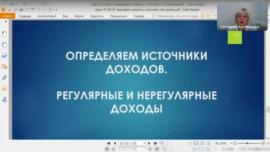
Task: Go to the next page
Action: click(149, 143)
